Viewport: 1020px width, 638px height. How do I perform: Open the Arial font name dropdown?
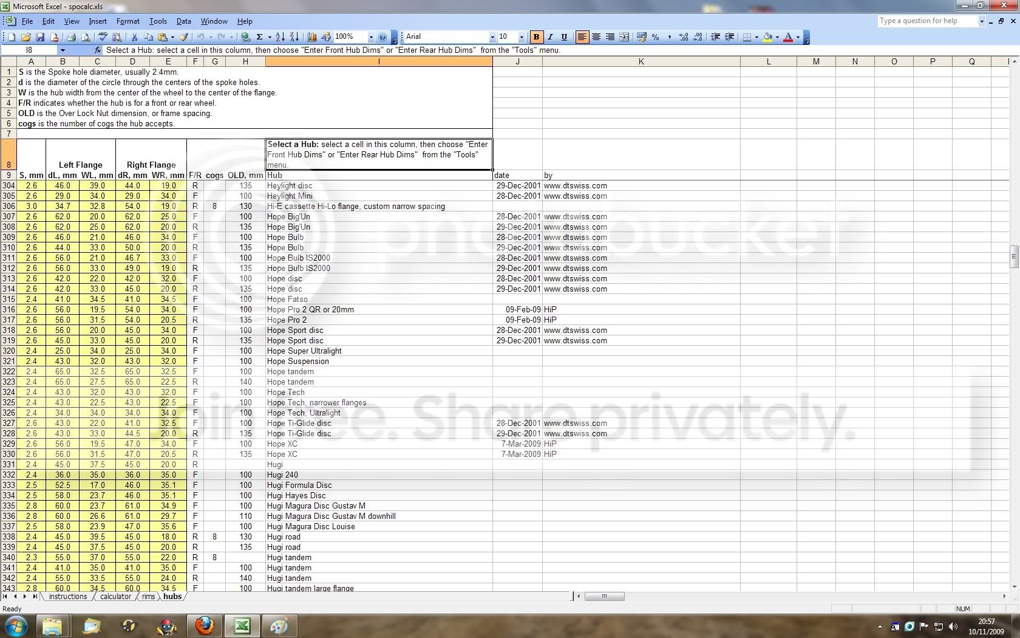(492, 37)
